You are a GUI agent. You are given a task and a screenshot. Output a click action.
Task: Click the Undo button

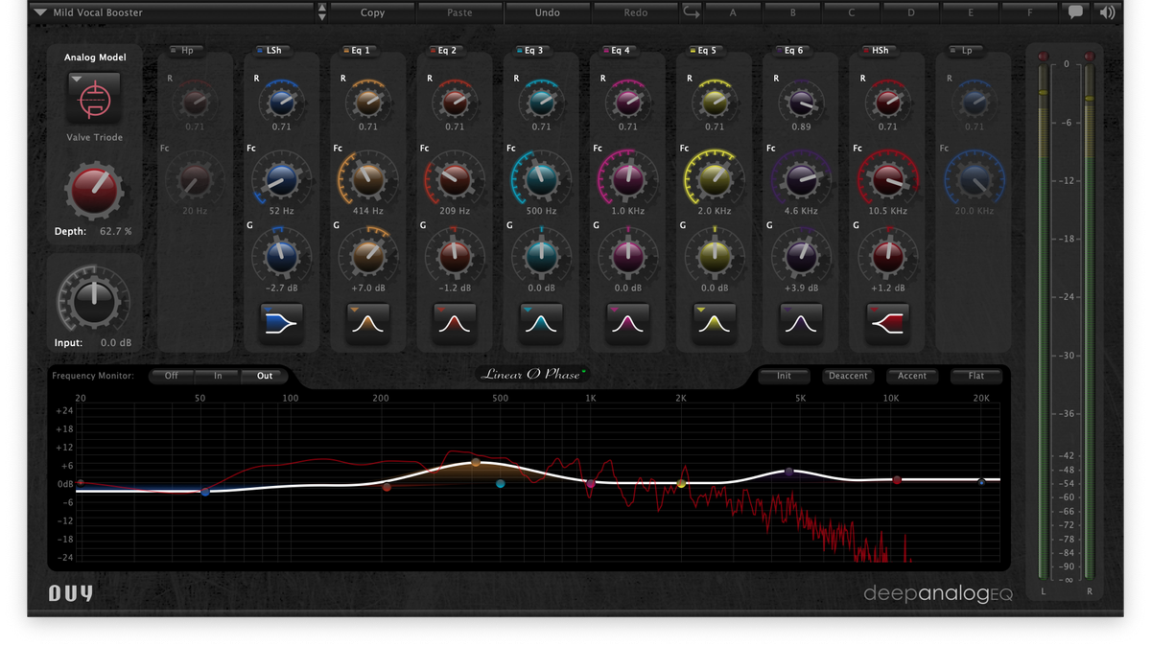click(x=547, y=12)
